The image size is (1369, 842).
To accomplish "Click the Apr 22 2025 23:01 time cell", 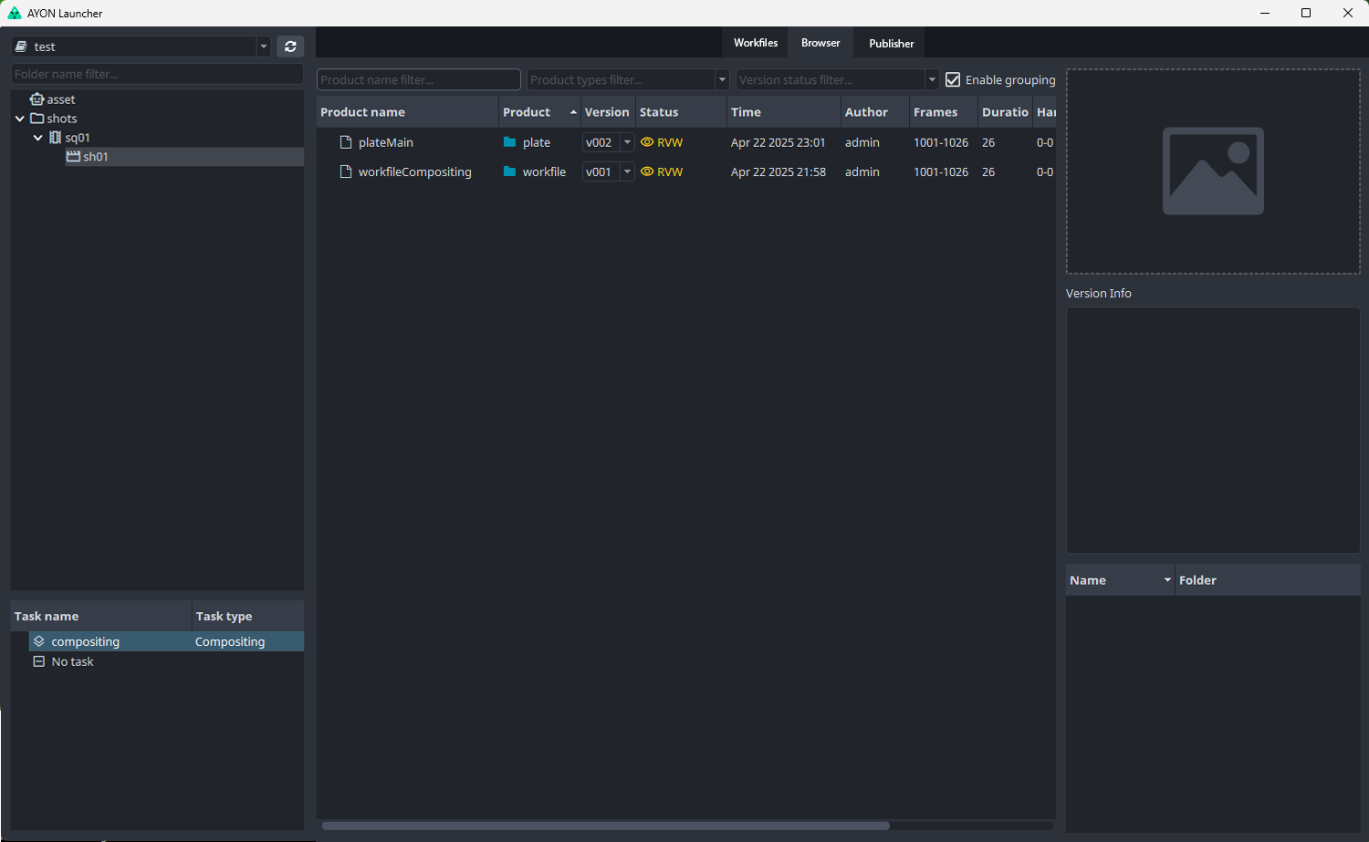I will [x=779, y=142].
